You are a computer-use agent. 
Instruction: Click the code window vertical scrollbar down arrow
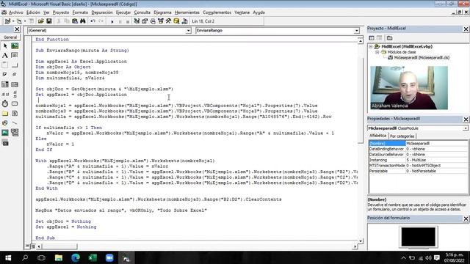tap(361, 241)
